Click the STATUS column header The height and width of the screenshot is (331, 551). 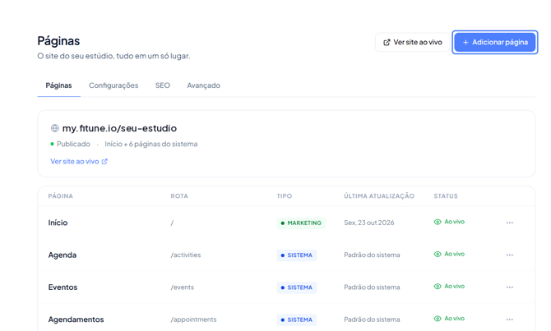click(x=446, y=195)
